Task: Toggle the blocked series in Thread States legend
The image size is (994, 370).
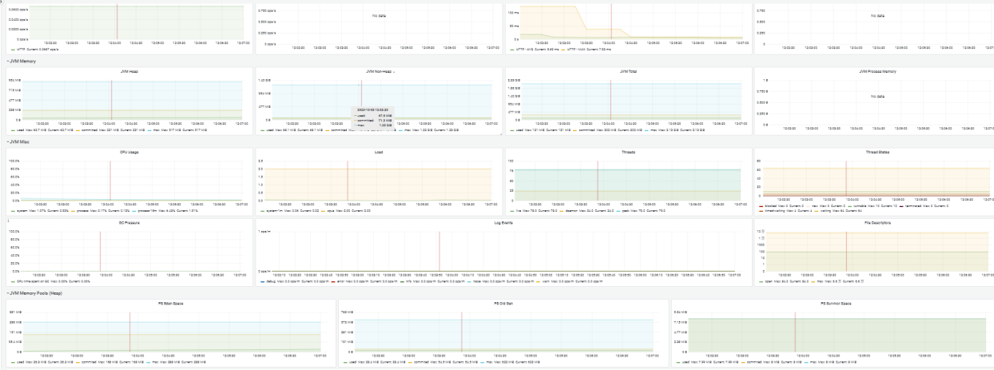Action: (770, 205)
